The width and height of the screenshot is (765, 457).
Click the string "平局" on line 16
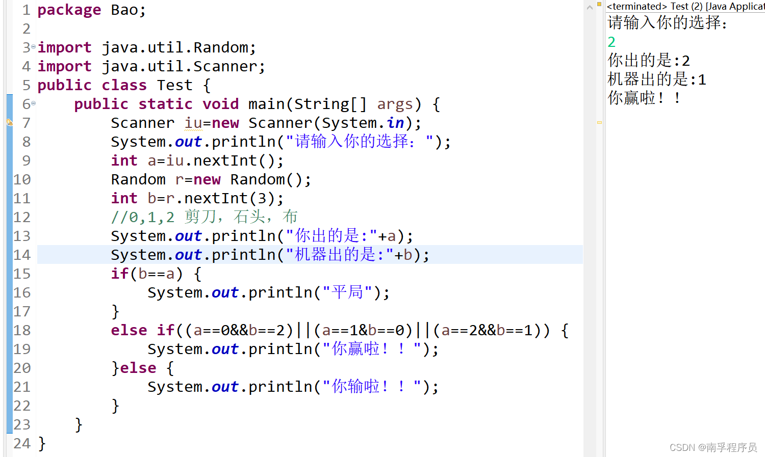pos(348,292)
